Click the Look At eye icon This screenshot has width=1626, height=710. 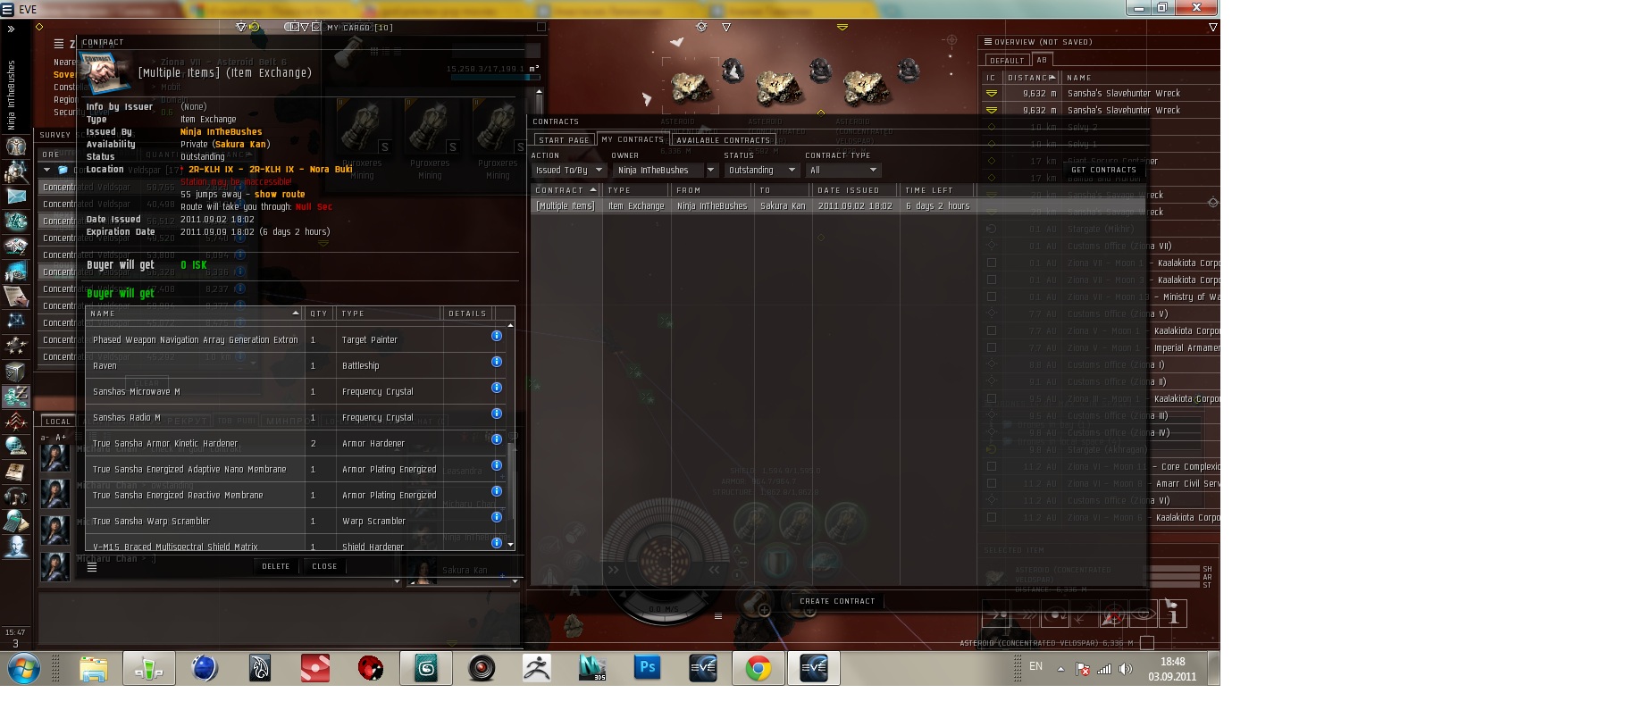point(1143,614)
